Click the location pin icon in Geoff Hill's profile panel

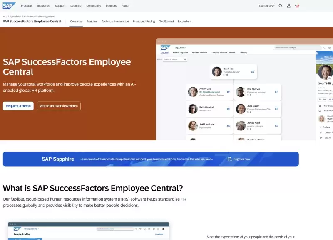click(320, 105)
